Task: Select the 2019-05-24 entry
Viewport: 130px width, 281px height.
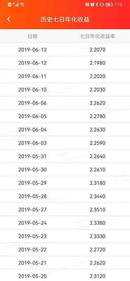Action: 65,223
